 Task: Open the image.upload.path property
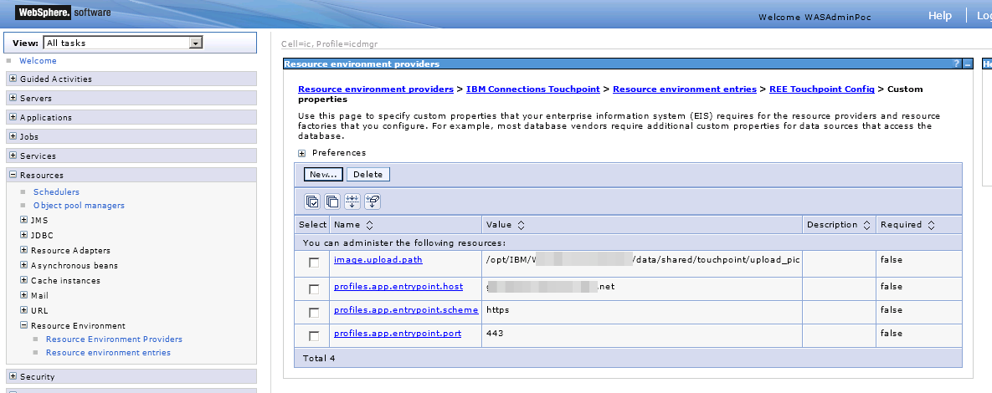pyautogui.click(x=378, y=260)
